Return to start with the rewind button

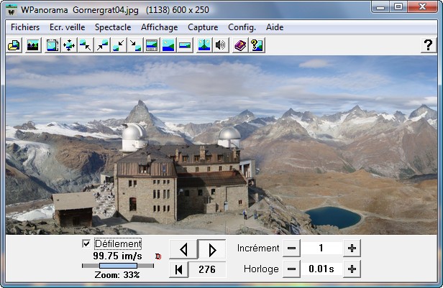coord(178,269)
